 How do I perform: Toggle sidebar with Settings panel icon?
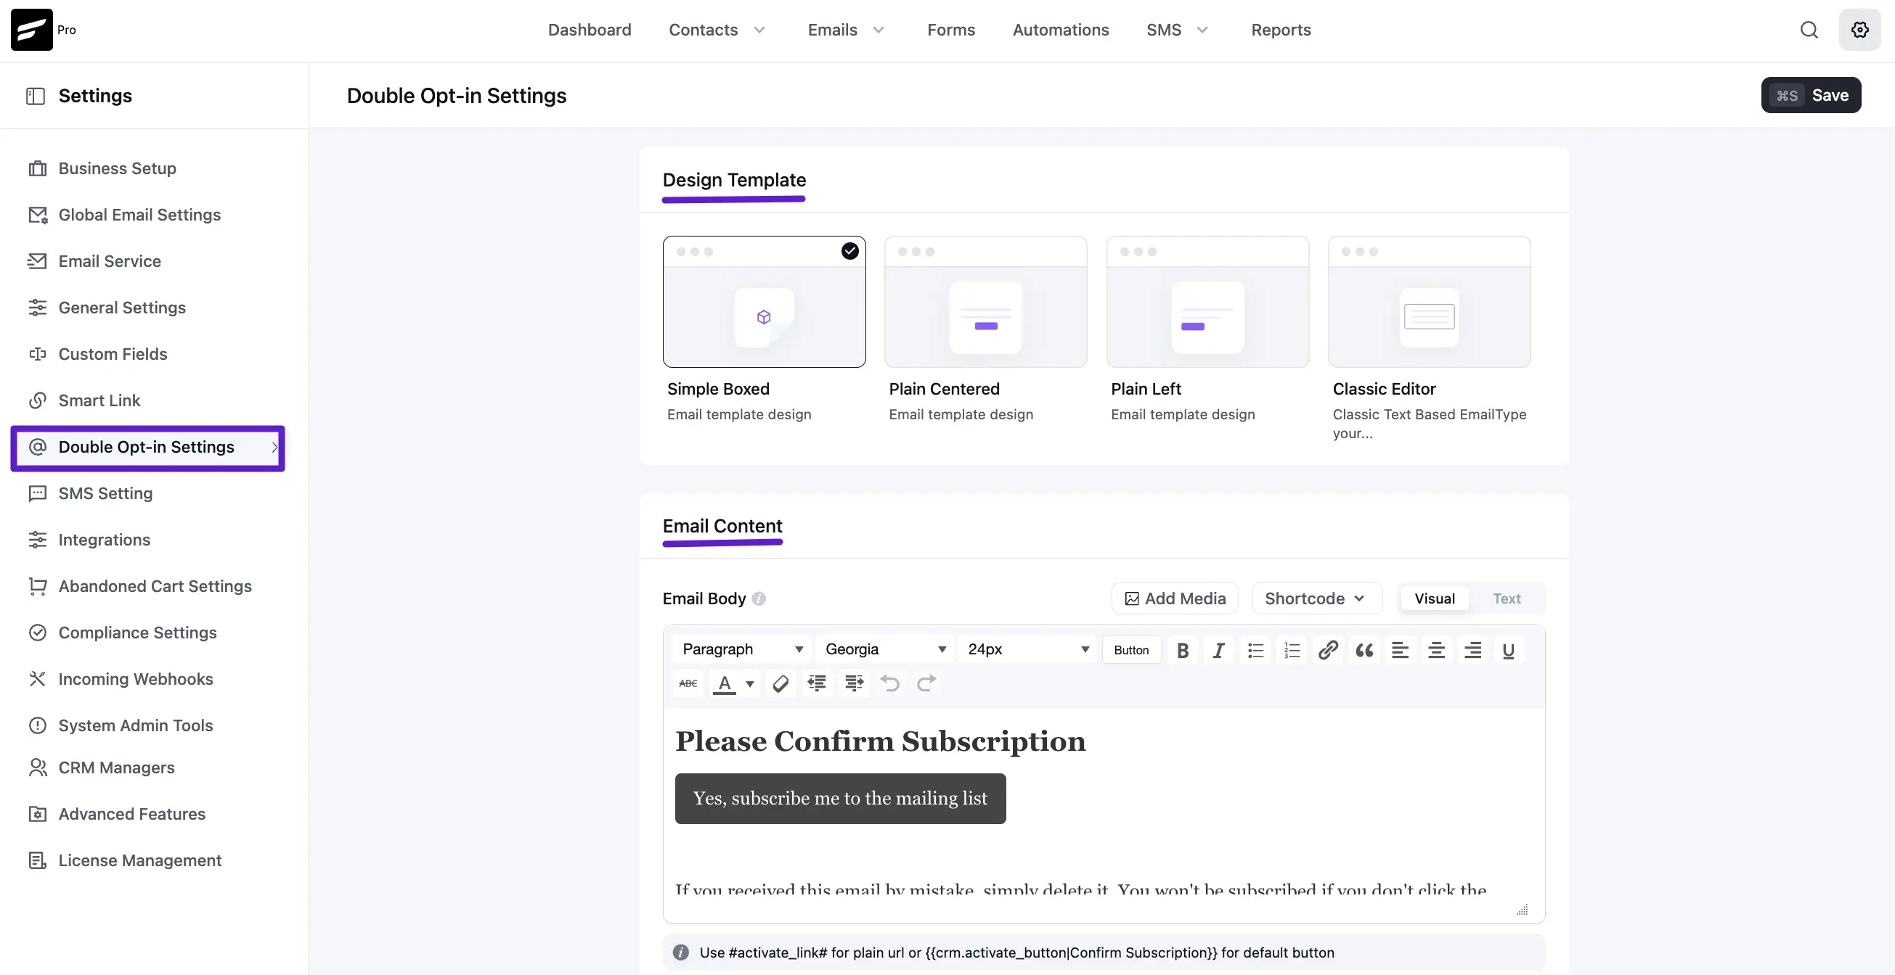coord(36,96)
